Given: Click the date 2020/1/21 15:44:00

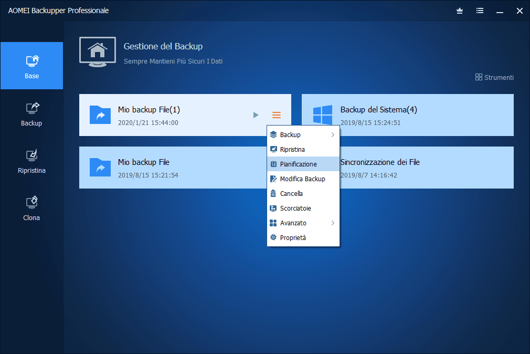Looking at the screenshot, I should pyautogui.click(x=148, y=123).
